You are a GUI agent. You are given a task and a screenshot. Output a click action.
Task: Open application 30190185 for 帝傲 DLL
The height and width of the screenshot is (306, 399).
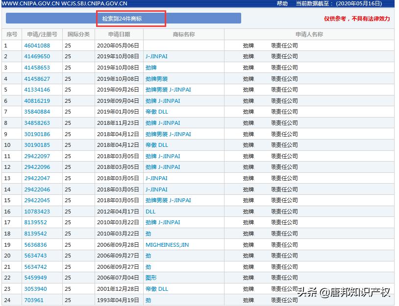pos(37,145)
